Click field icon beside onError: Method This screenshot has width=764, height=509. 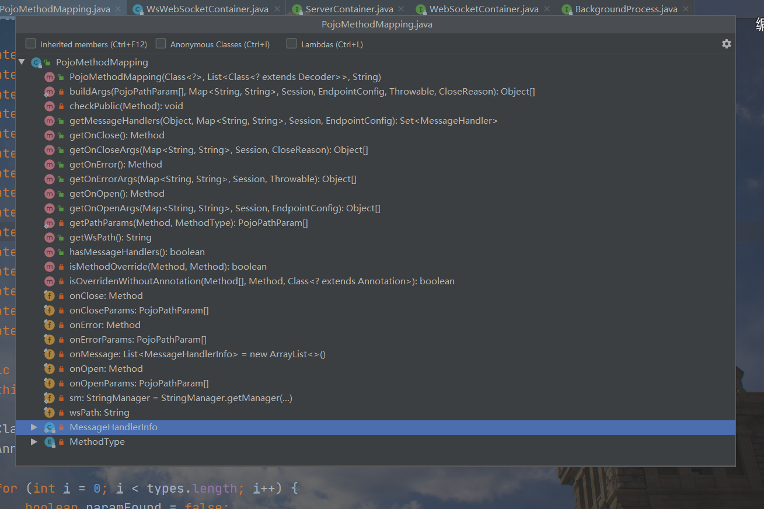[50, 325]
